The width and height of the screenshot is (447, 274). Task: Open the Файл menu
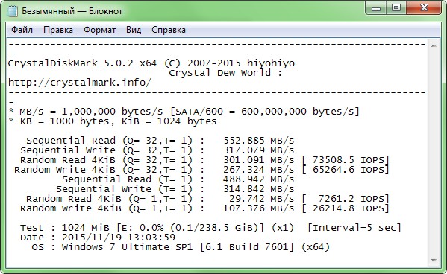click(x=22, y=30)
